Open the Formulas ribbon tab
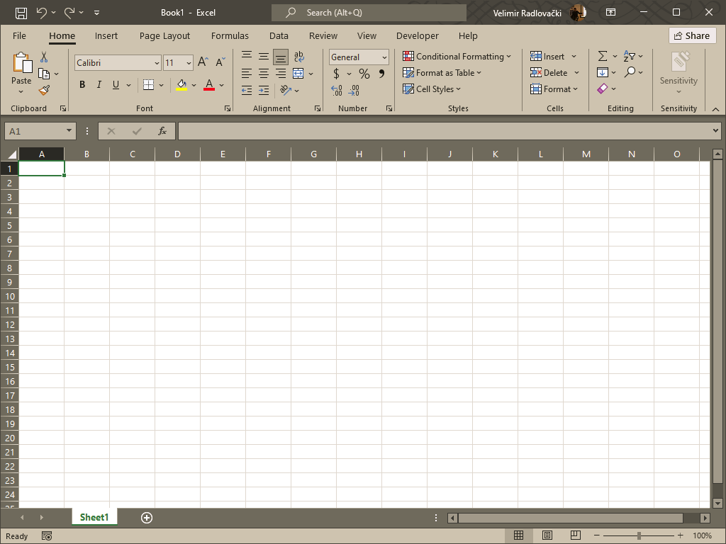 tap(230, 35)
